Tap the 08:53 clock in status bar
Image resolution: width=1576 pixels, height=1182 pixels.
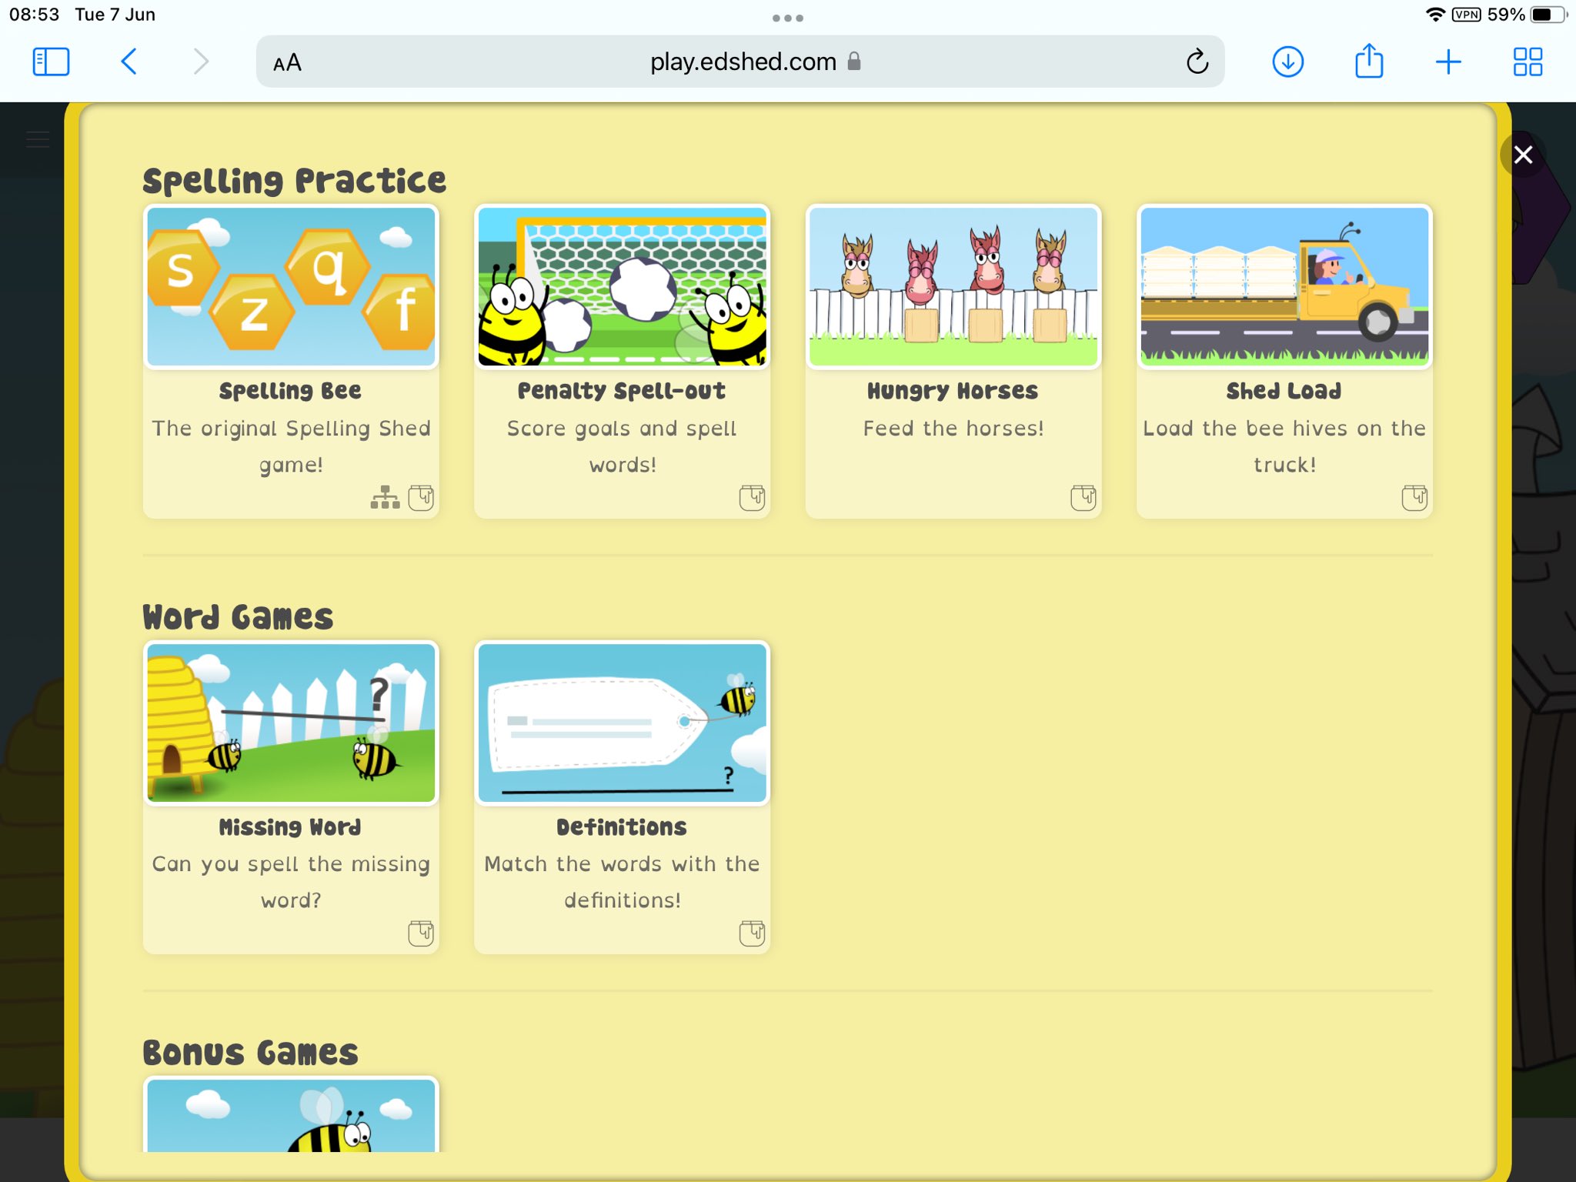(x=34, y=15)
